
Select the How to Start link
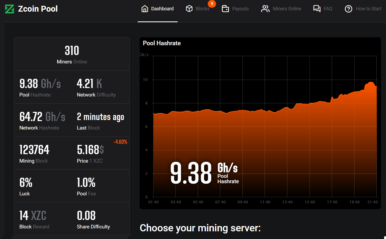368,9
